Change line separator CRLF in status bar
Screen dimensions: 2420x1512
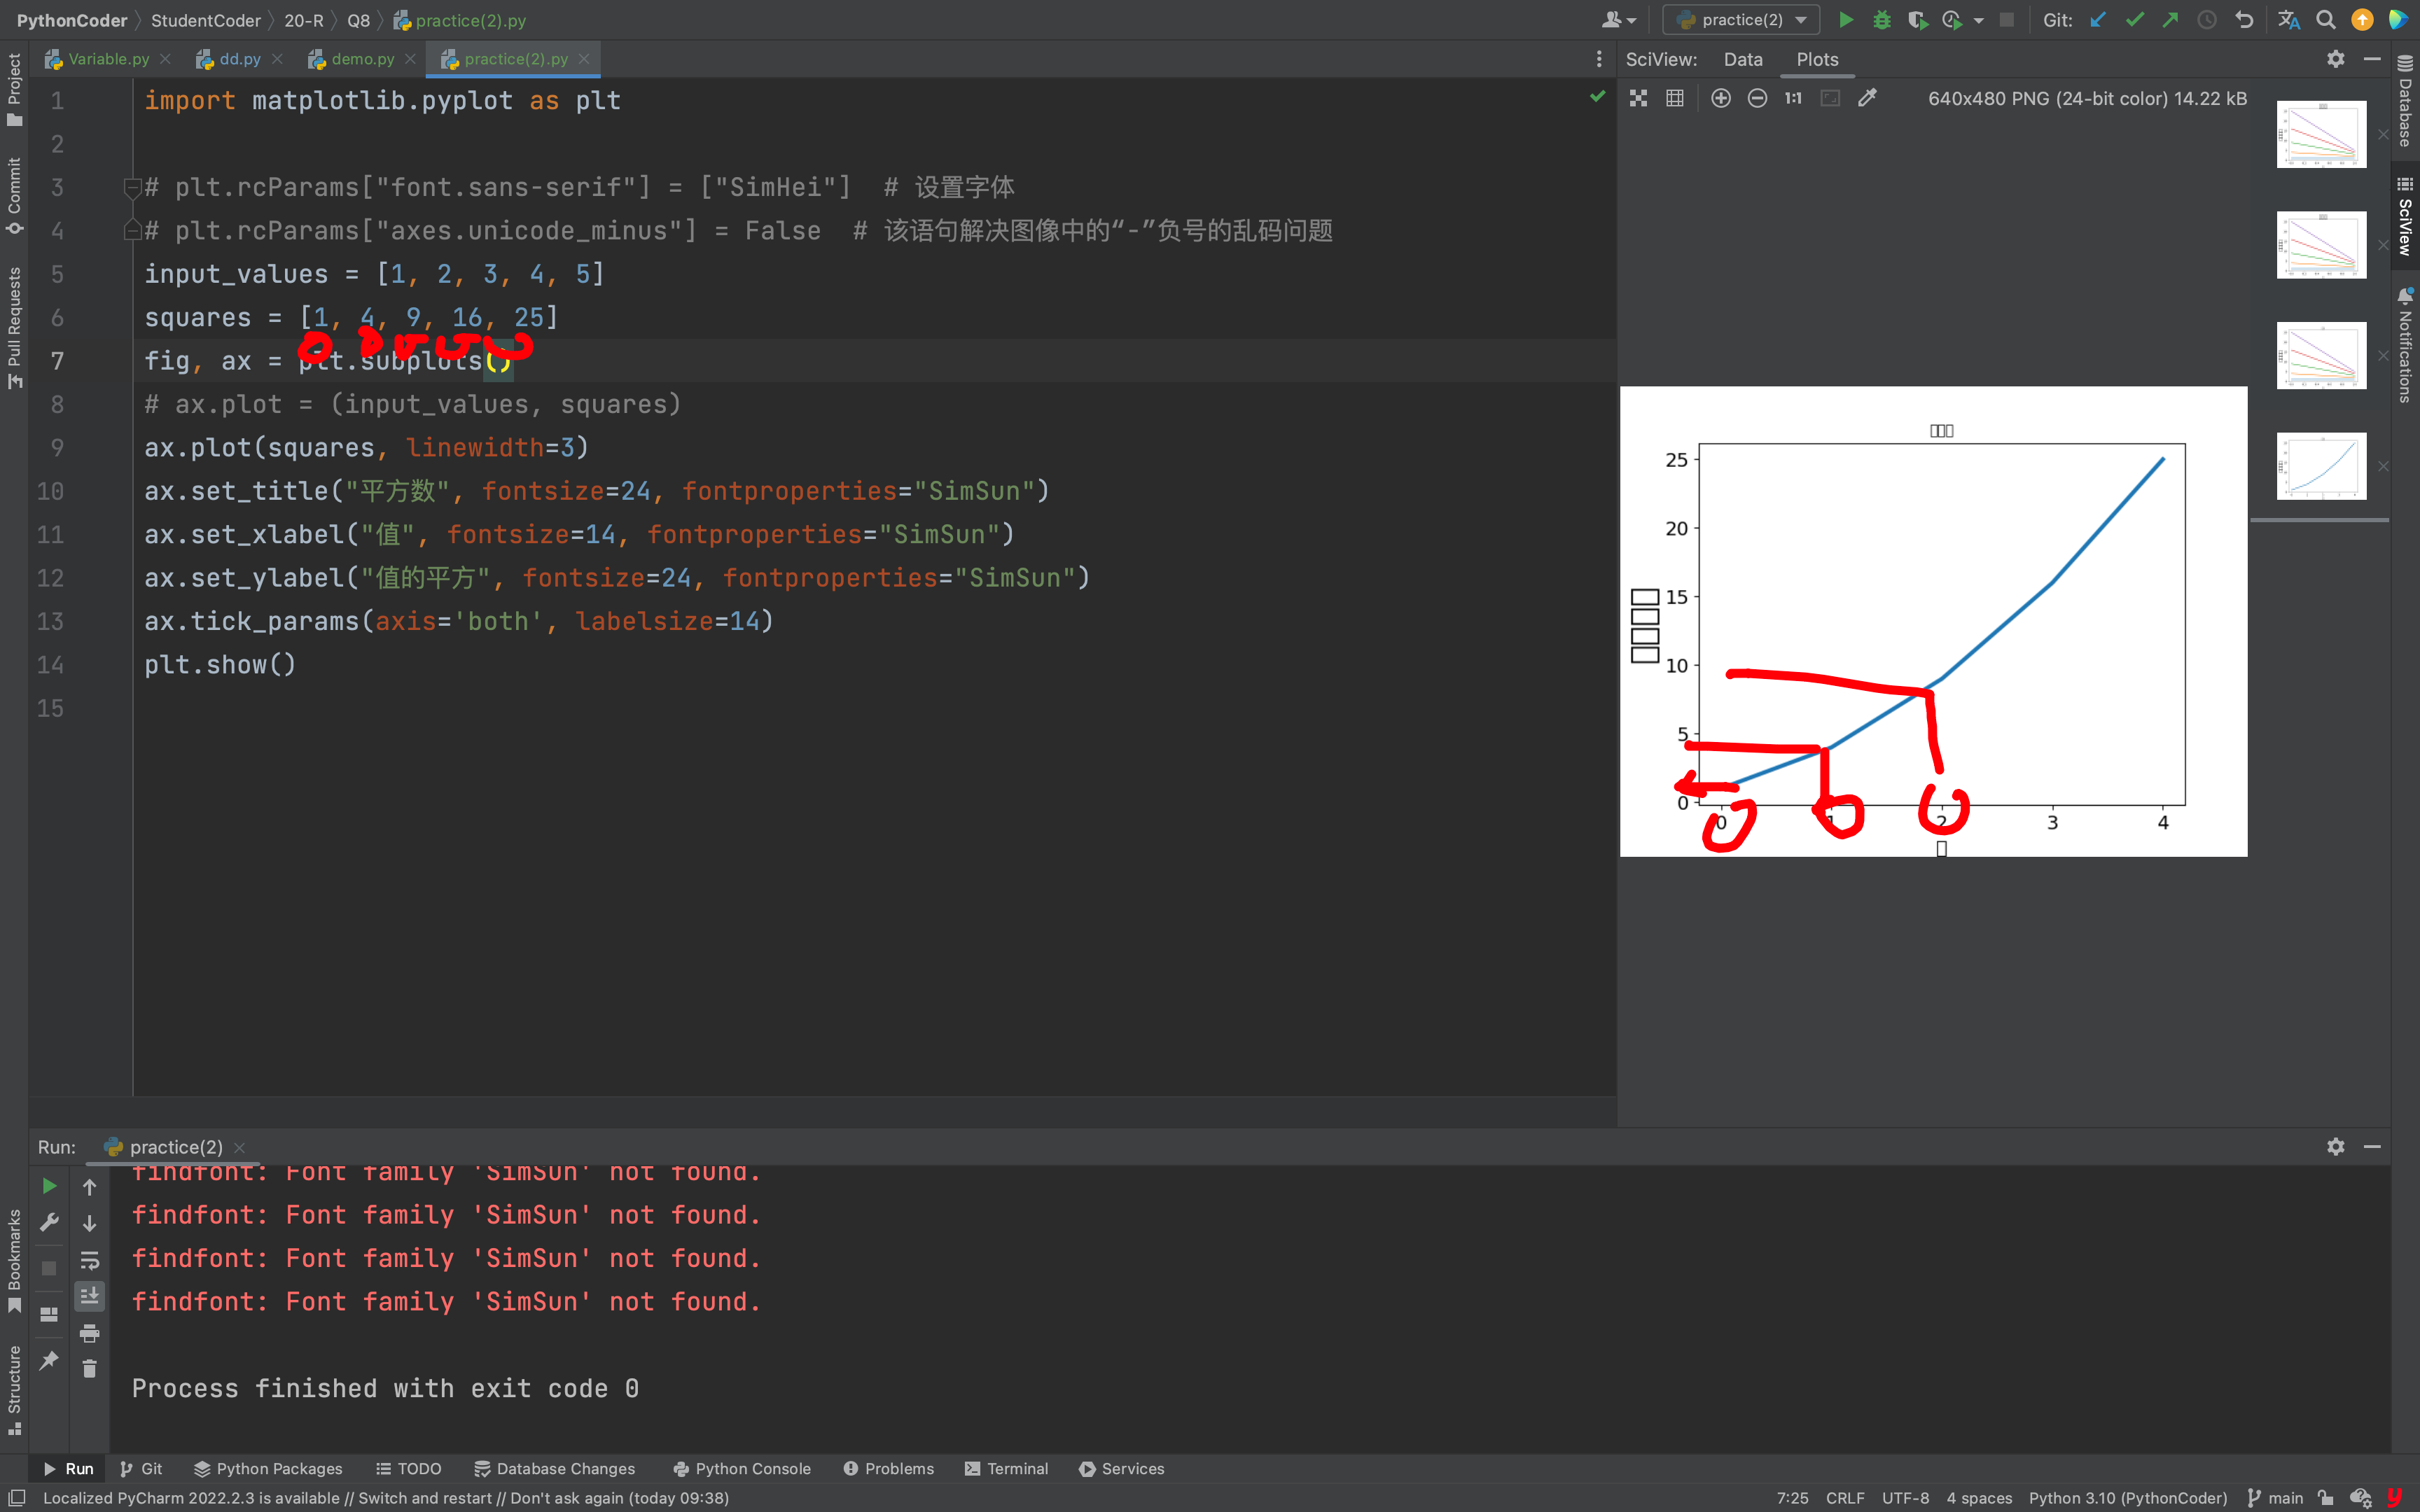1845,1498
